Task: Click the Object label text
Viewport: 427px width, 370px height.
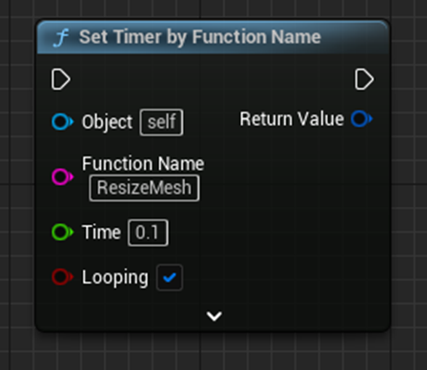Action: 107,122
